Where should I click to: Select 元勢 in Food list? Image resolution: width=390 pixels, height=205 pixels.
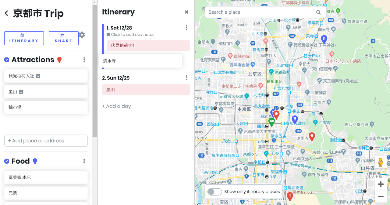(x=46, y=193)
